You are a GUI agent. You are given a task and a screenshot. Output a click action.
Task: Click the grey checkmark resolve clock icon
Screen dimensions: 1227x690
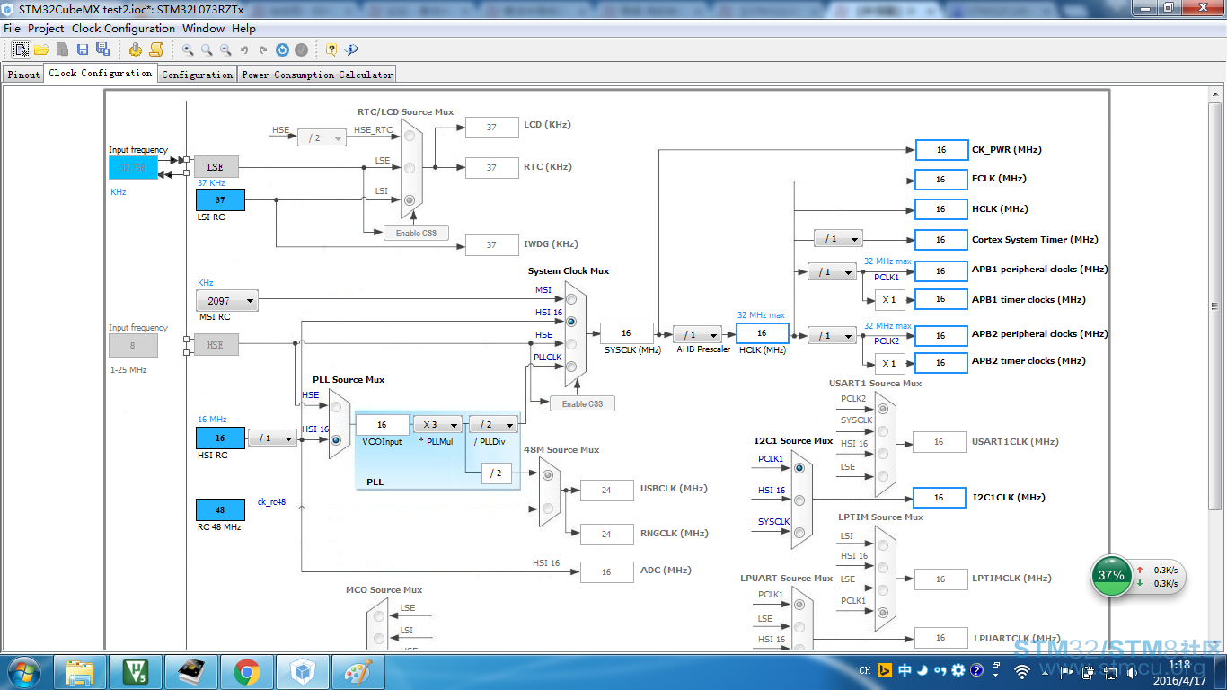click(x=302, y=50)
